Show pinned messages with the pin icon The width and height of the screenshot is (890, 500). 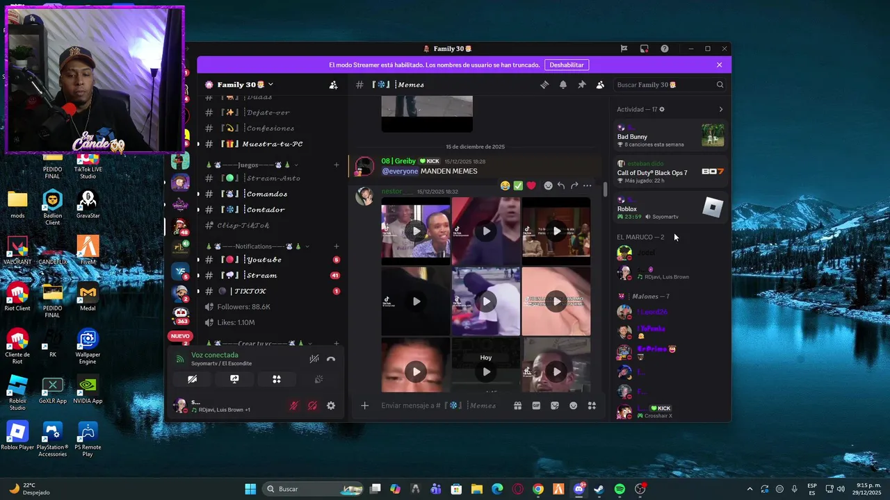click(581, 85)
